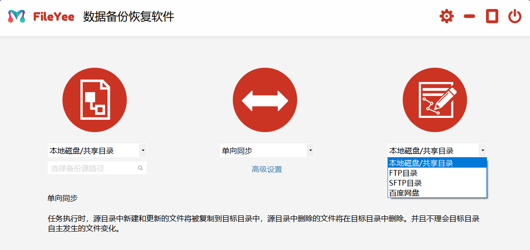
Task: Collapse the open target type dropdown
Action: (482, 151)
